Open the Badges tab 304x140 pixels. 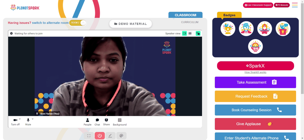pos(229,15)
